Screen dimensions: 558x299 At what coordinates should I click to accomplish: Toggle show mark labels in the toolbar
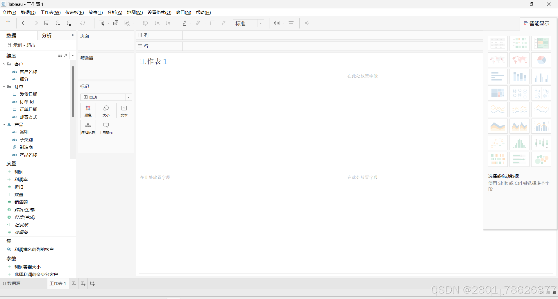tap(213, 23)
